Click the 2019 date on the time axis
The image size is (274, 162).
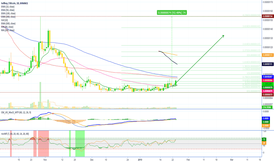(140, 160)
